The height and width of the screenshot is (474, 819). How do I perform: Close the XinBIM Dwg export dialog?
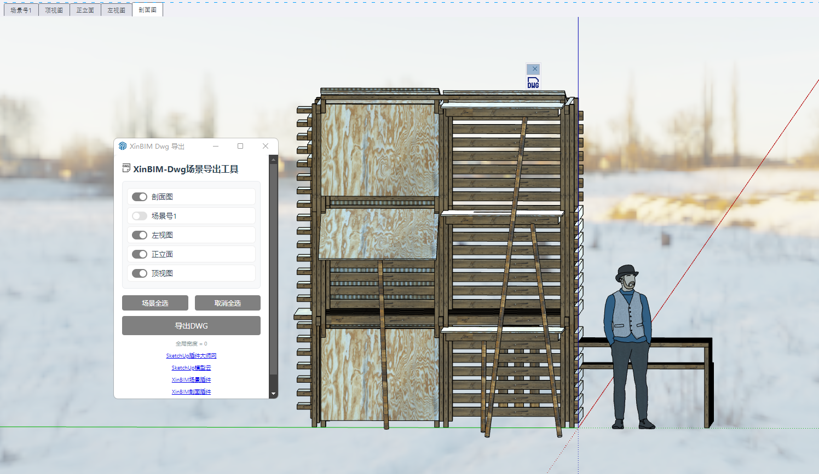click(x=266, y=146)
